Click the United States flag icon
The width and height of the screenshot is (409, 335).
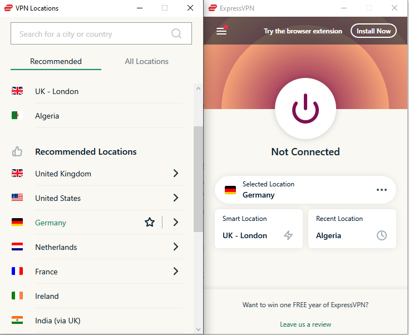(17, 198)
